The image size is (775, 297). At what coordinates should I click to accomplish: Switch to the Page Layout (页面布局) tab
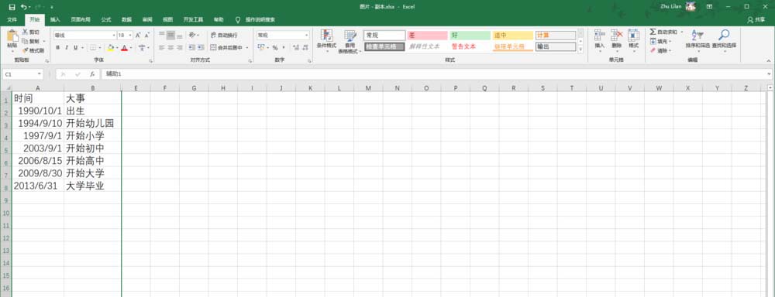(81, 20)
